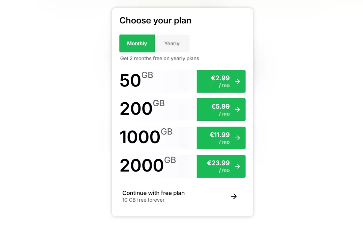Click the black arrow beside the free plan
The image size is (363, 227).
[x=234, y=196]
